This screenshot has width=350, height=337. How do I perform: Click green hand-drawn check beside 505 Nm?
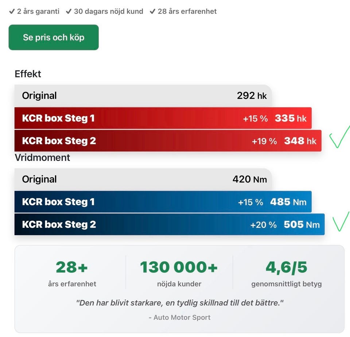[x=341, y=221]
